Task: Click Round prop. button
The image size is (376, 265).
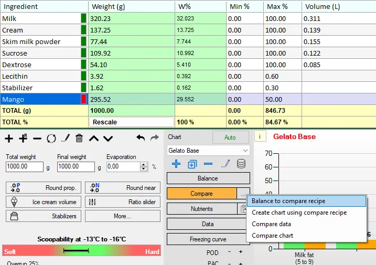Action: pos(44,188)
